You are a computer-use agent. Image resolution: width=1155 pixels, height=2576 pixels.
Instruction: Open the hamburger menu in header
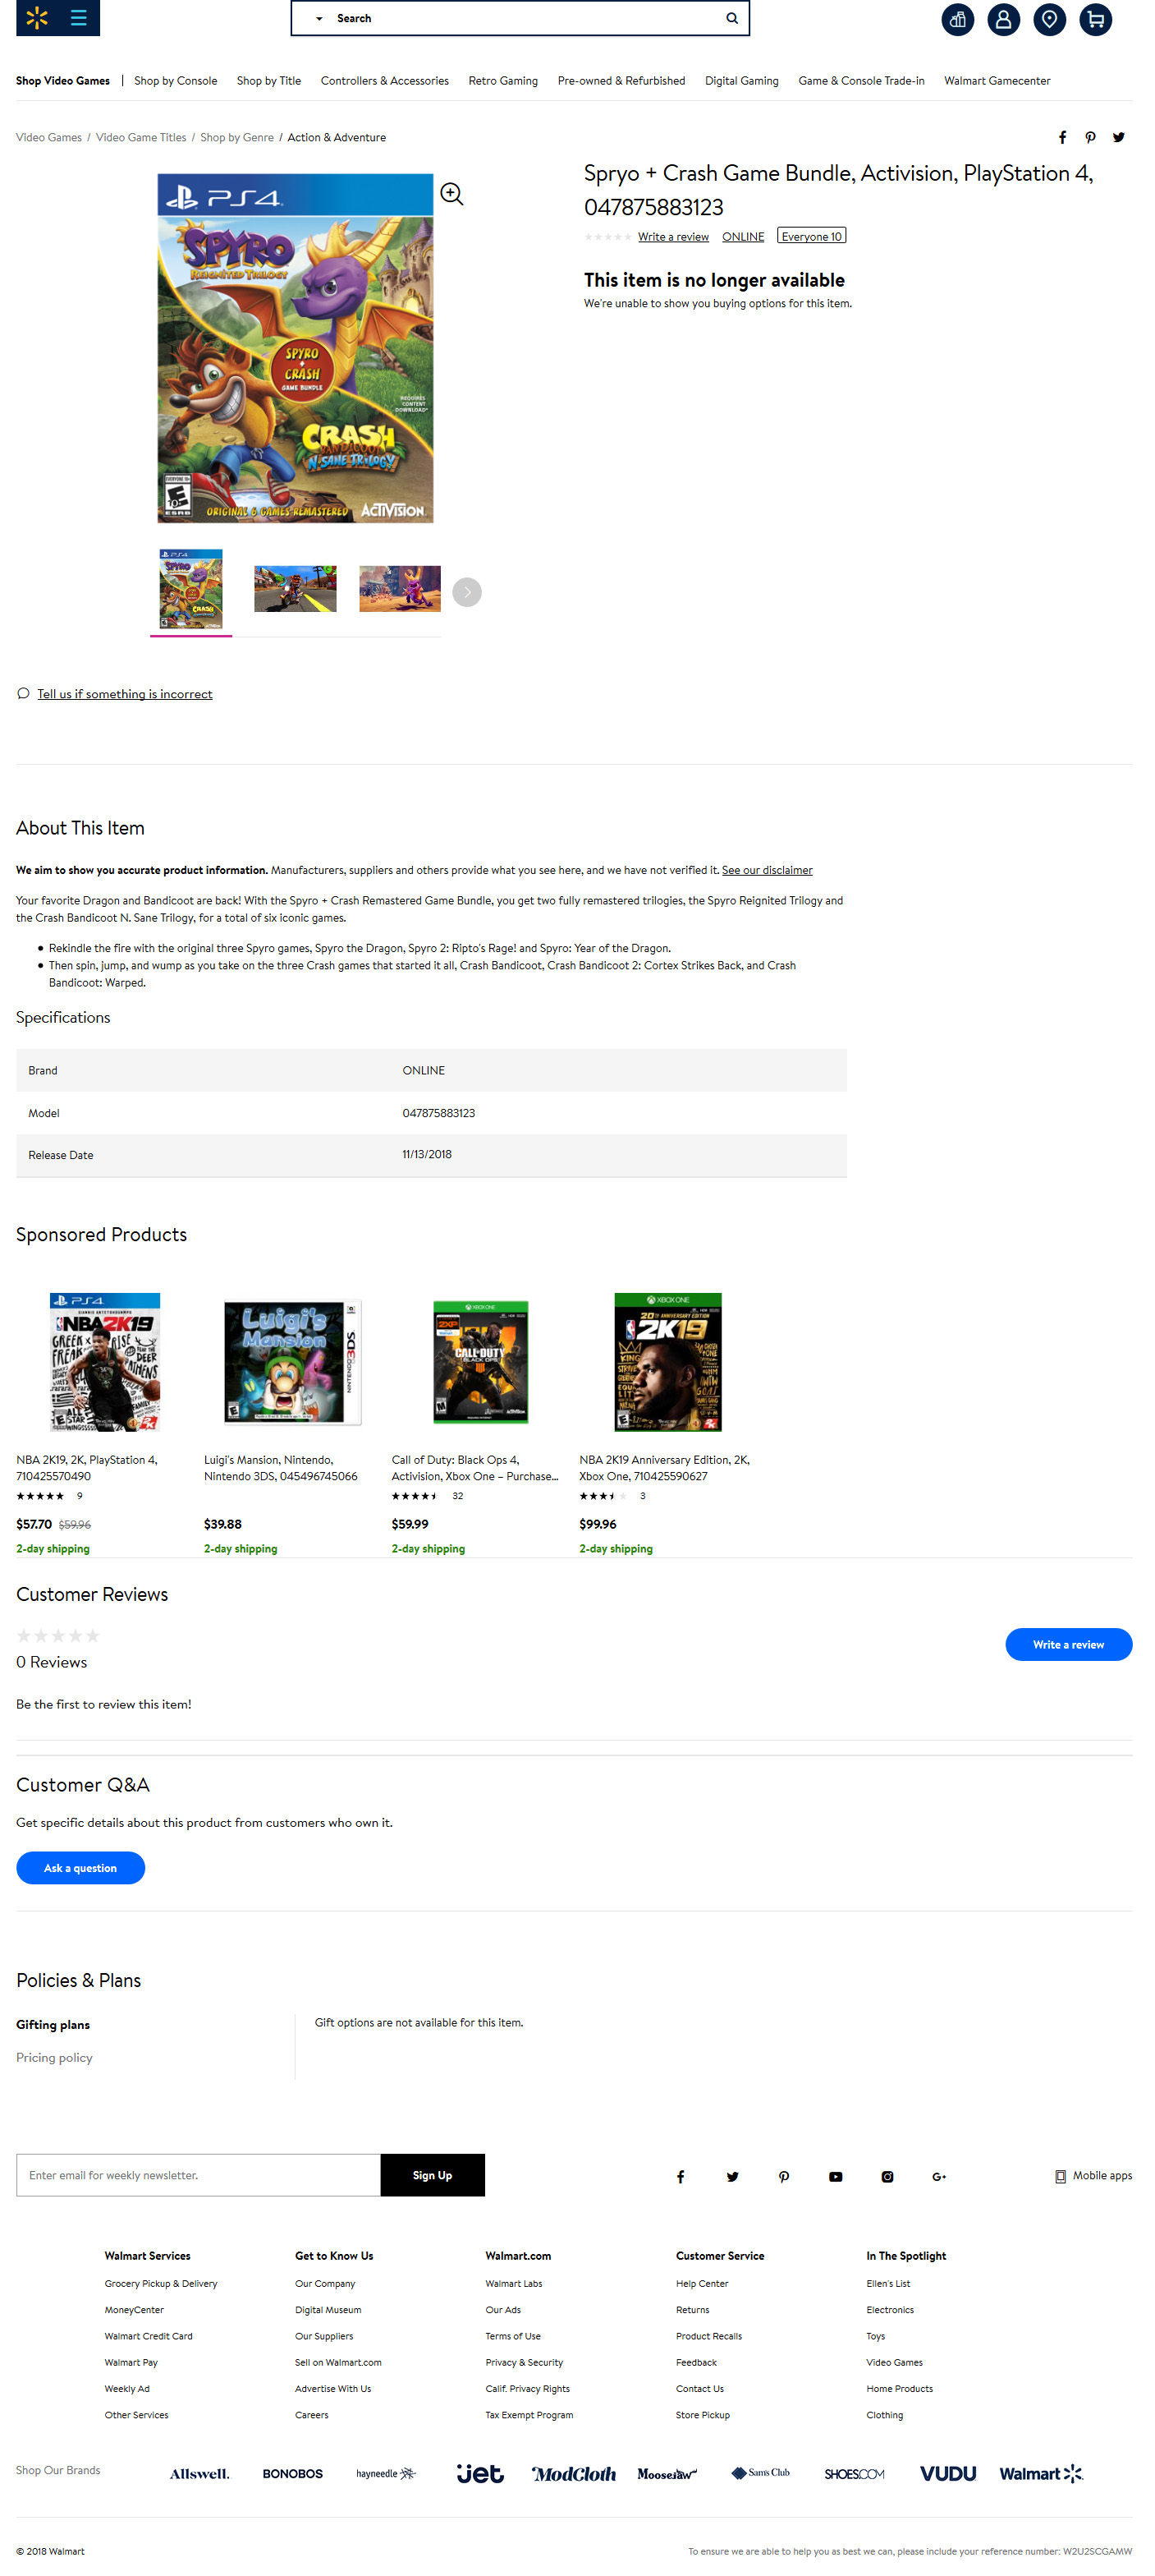[78, 18]
